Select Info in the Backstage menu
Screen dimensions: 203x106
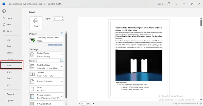[9, 40]
